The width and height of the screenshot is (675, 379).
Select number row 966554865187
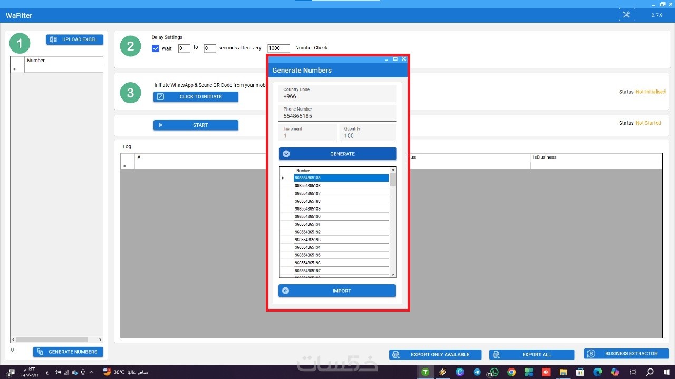pos(341,194)
